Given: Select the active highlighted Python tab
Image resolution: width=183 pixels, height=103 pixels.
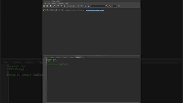Looking at the screenshot, I should [x=78, y=57].
